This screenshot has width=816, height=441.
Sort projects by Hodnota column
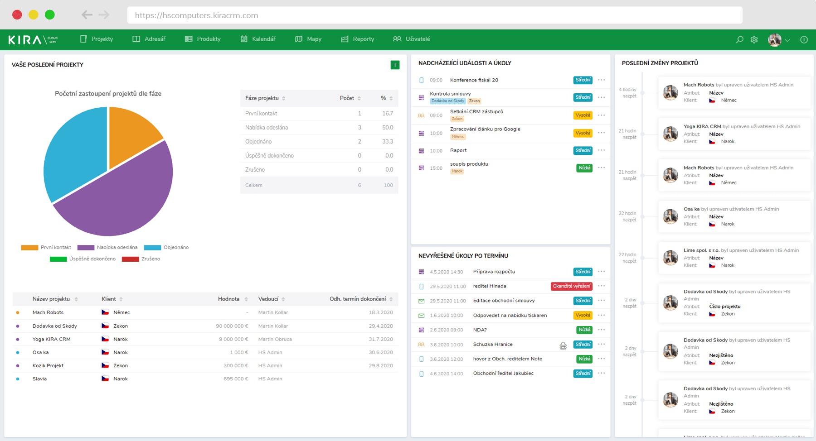click(229, 299)
